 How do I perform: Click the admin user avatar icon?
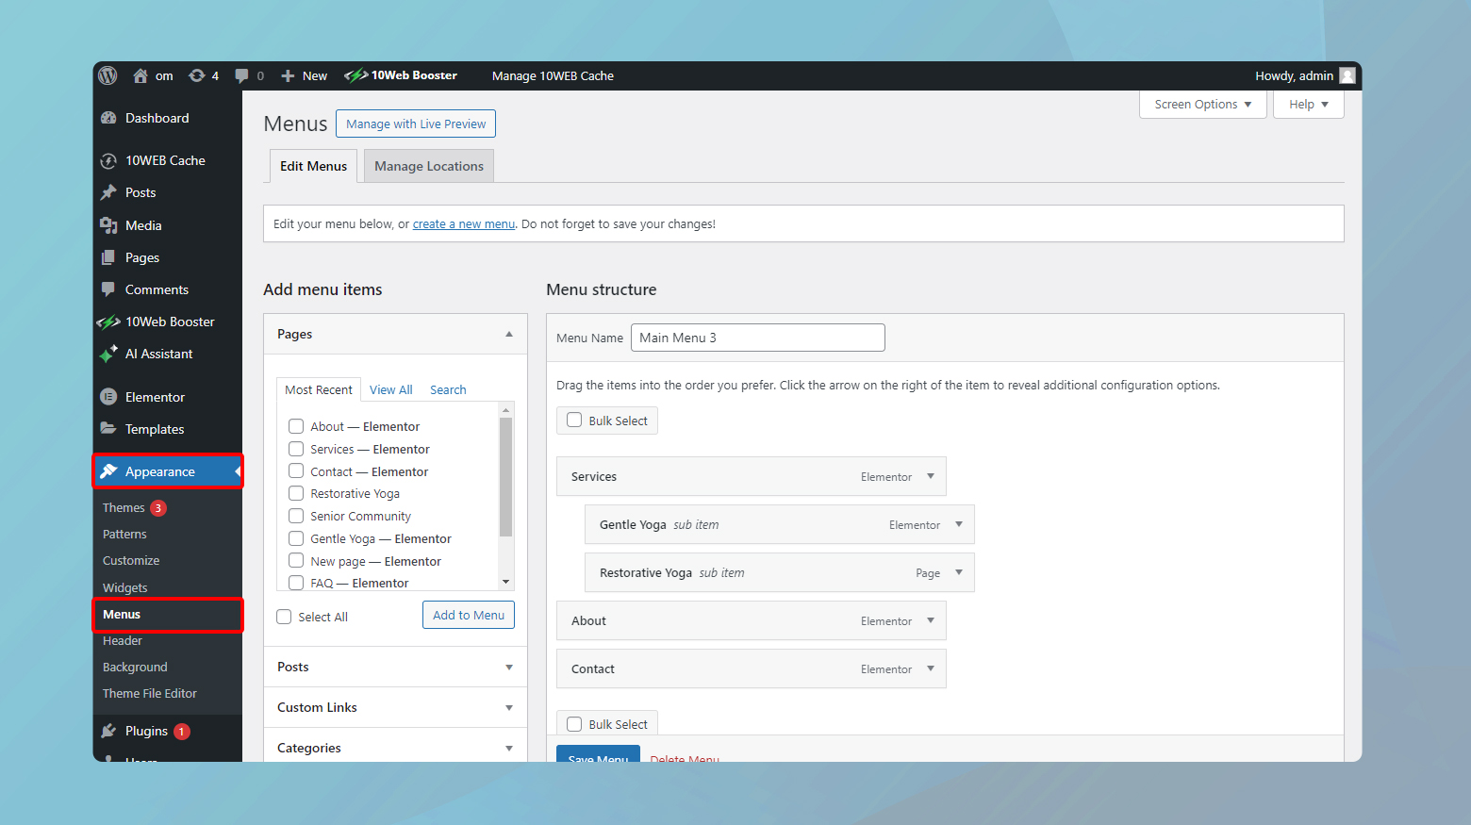(x=1347, y=75)
